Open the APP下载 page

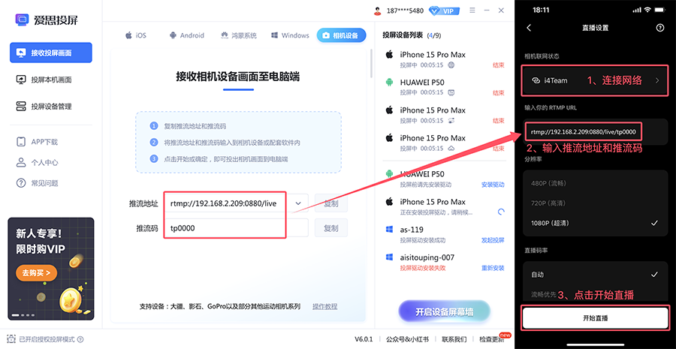[x=37, y=142]
